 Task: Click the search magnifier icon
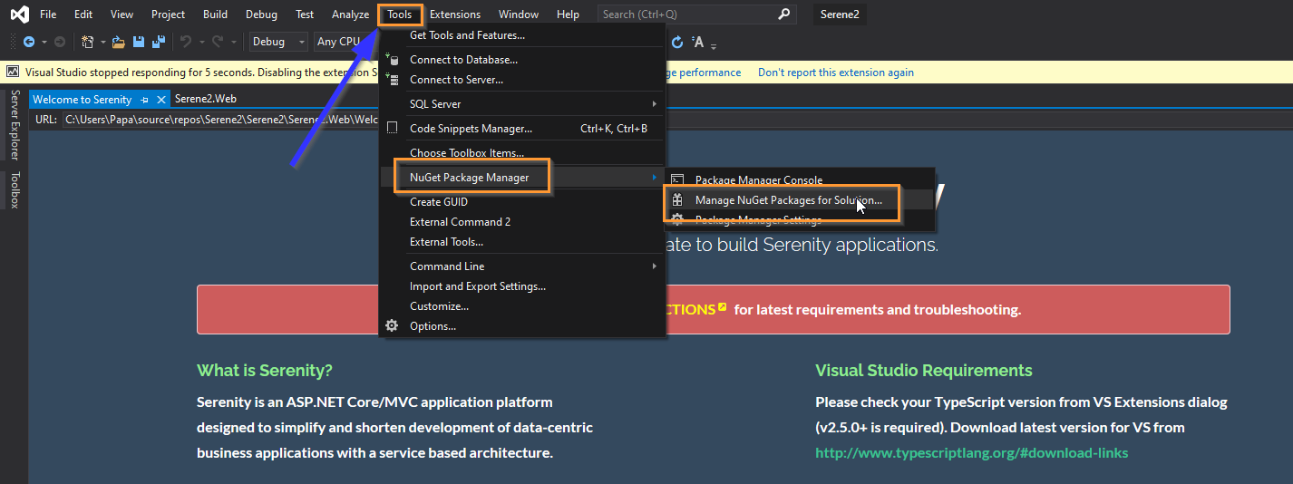click(784, 15)
